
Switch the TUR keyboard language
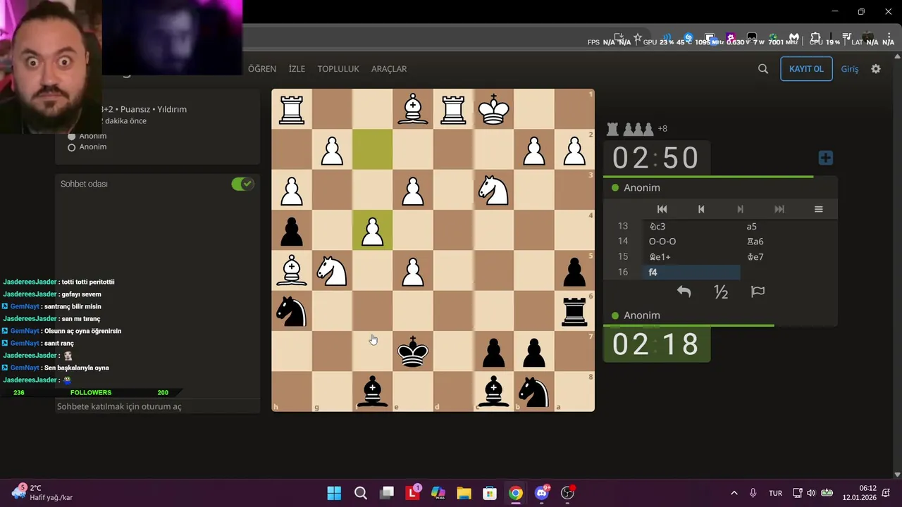pyautogui.click(x=775, y=493)
